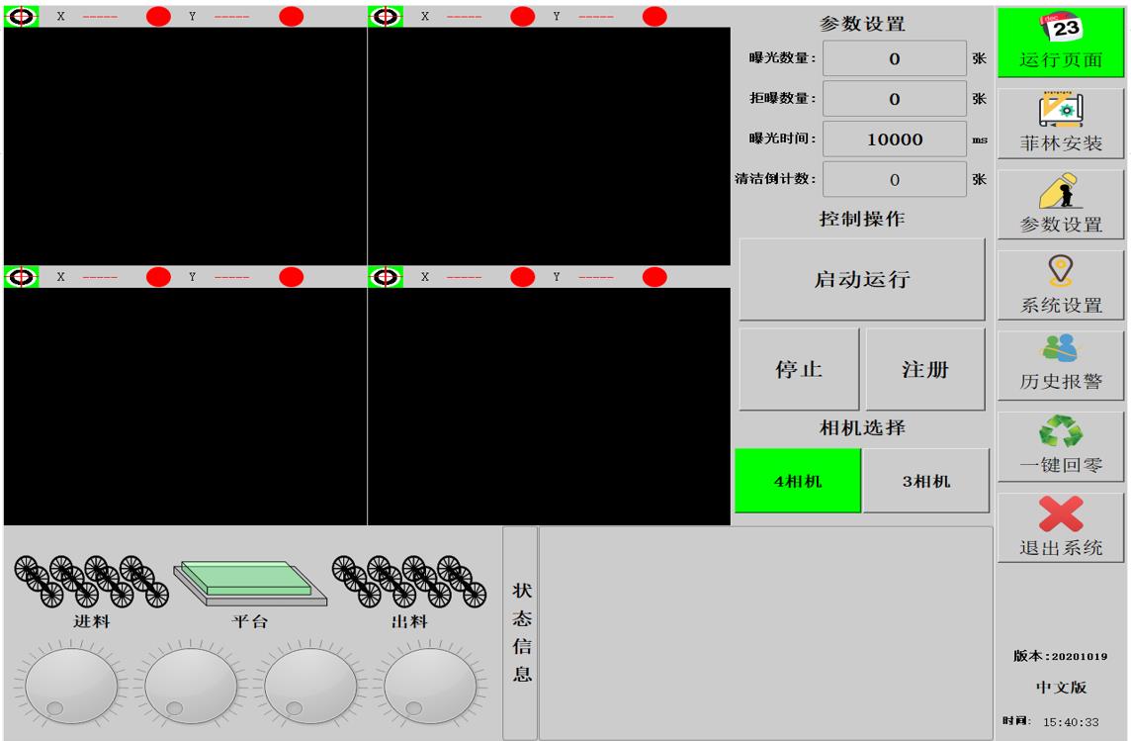Switch to 3相机 camera mode
Image resolution: width=1131 pixels, height=741 pixels.
(x=925, y=481)
